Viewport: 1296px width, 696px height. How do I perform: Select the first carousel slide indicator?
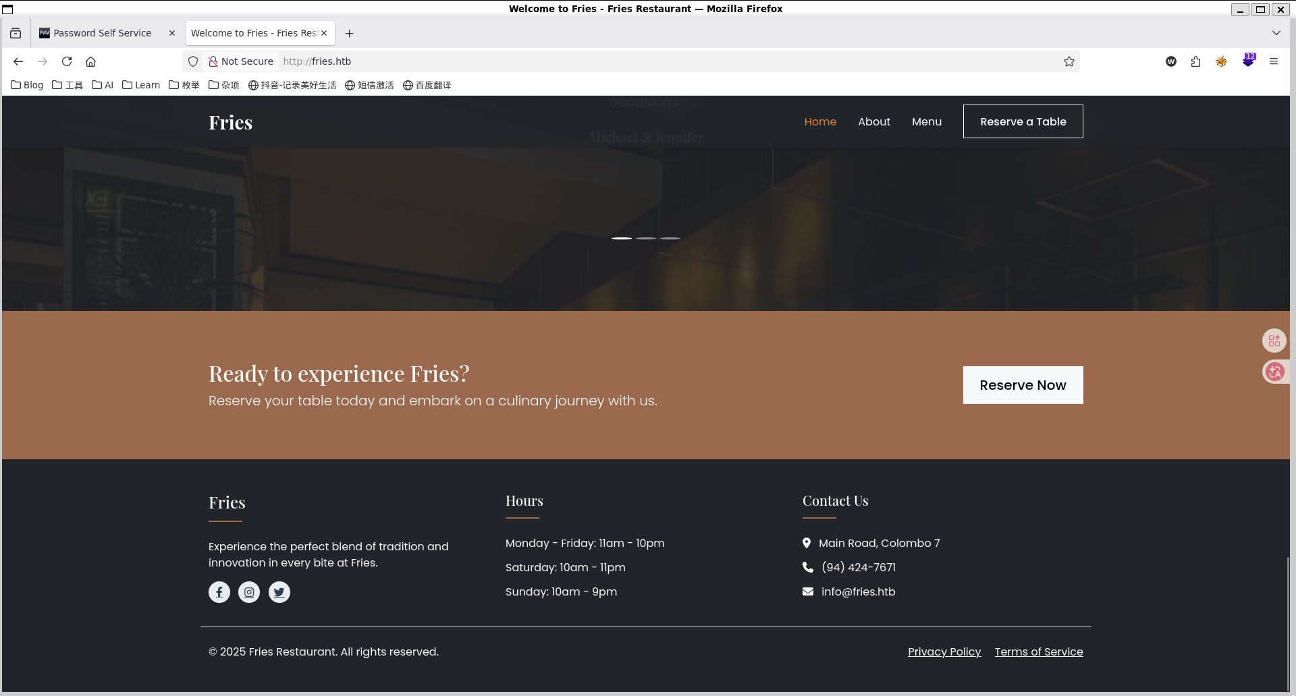(x=622, y=238)
